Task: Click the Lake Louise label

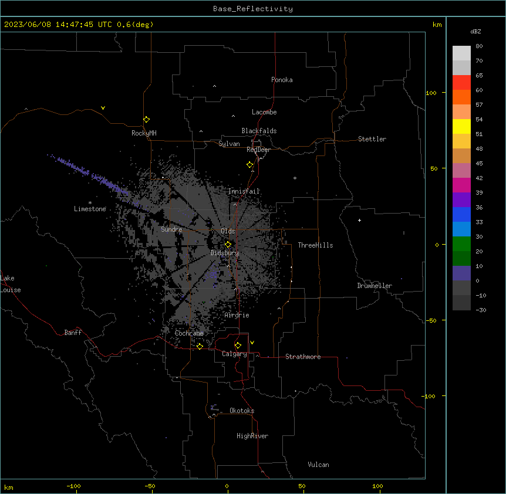Action: pyautogui.click(x=10, y=284)
